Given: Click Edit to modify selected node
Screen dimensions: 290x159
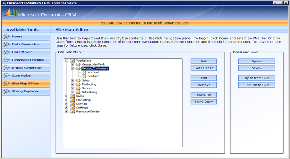Looking at the screenshot, I should tap(204, 78).
